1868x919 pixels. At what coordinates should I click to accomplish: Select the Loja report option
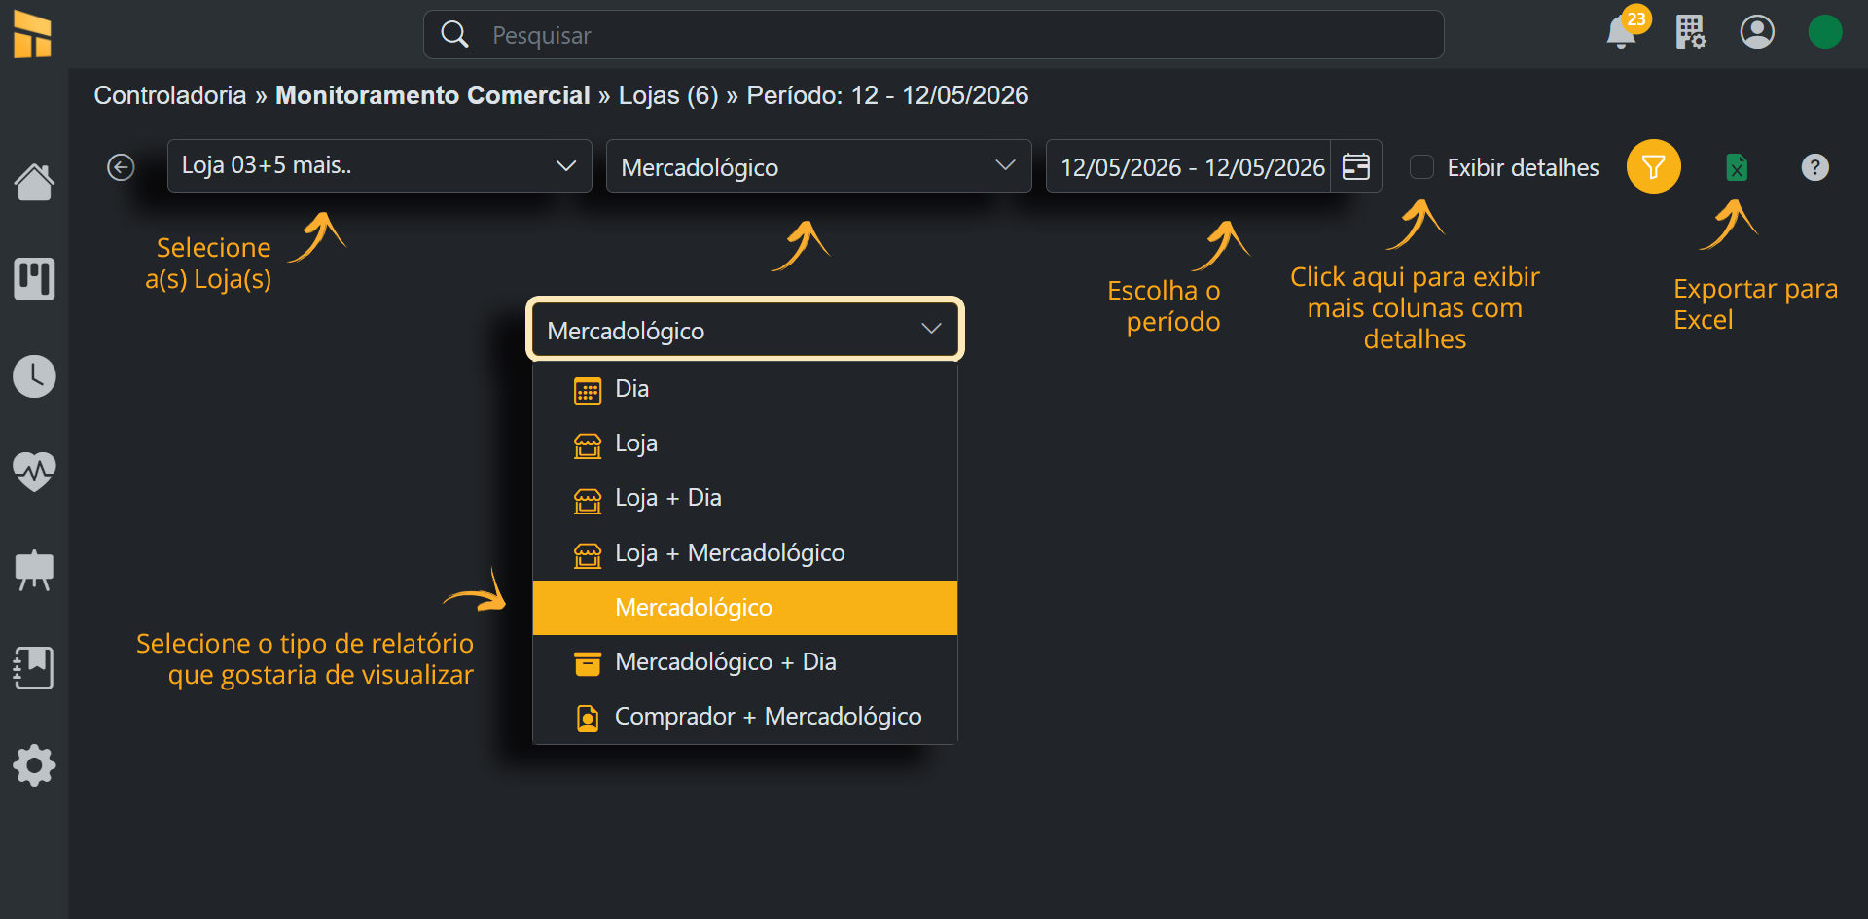pyautogui.click(x=745, y=443)
